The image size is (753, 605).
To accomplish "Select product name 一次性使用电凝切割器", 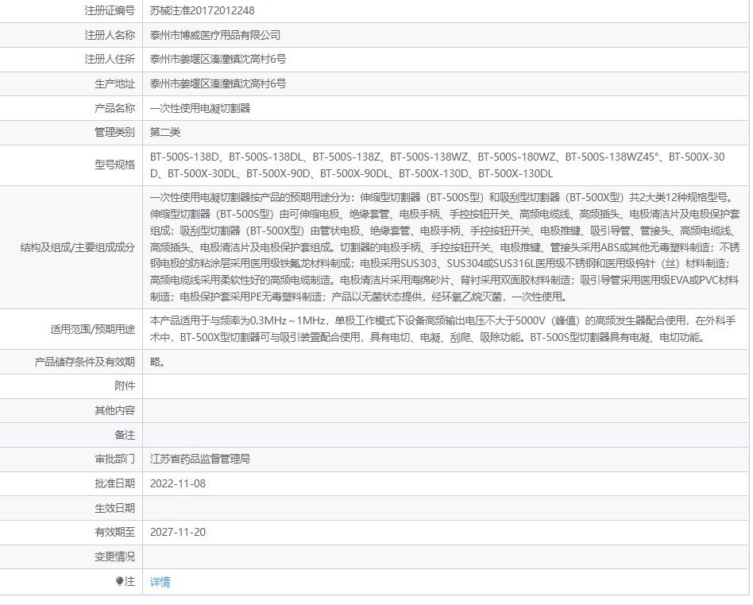I will click(x=200, y=108).
